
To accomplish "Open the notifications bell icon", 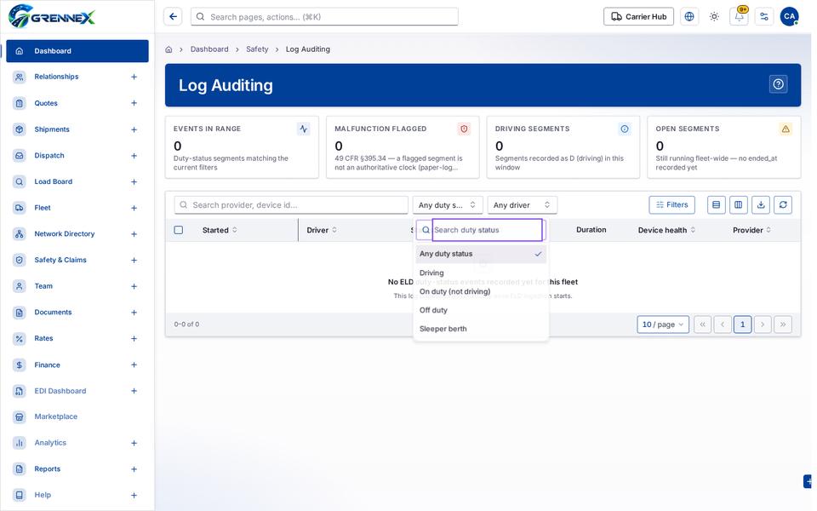I will click(x=739, y=17).
